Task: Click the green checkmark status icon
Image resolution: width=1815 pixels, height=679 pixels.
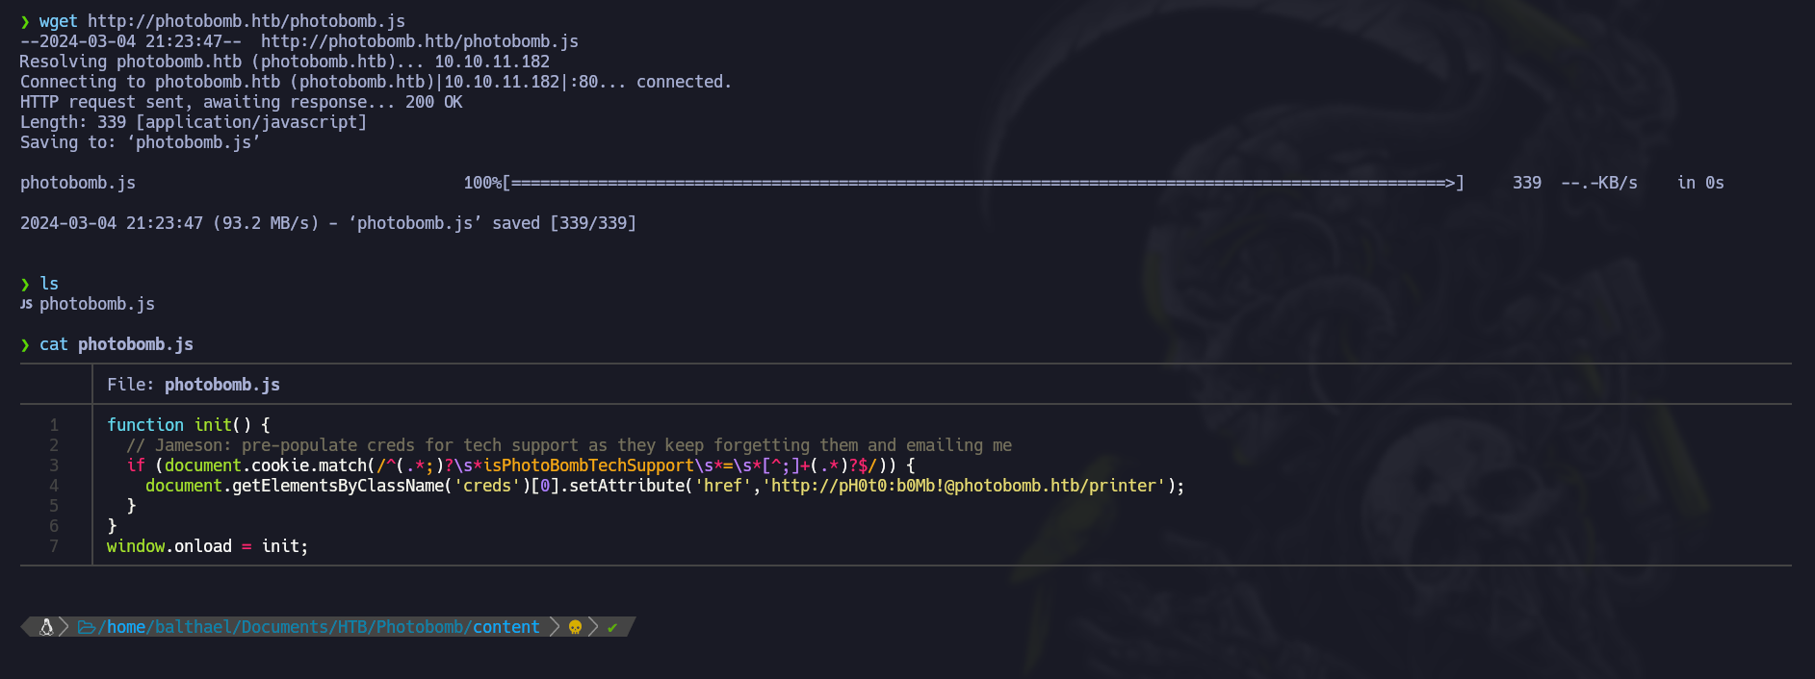Action: tap(612, 627)
